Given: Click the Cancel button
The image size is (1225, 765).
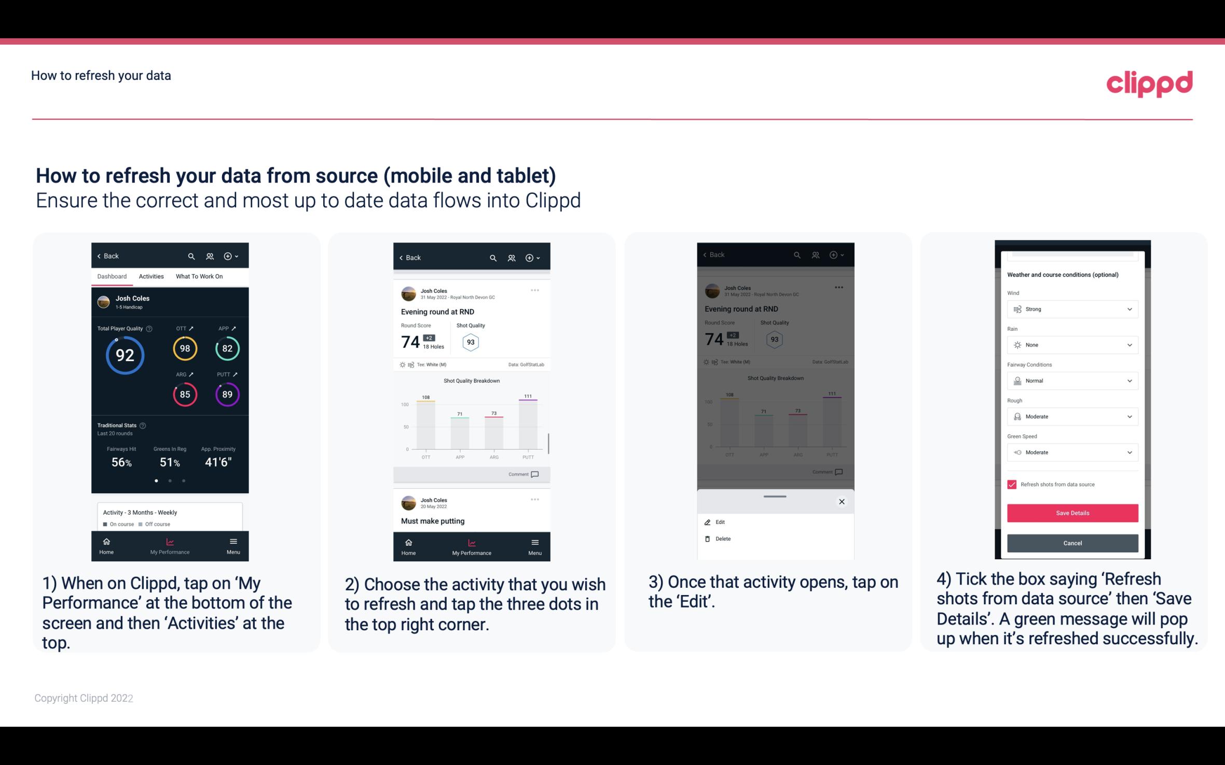Looking at the screenshot, I should [1071, 543].
